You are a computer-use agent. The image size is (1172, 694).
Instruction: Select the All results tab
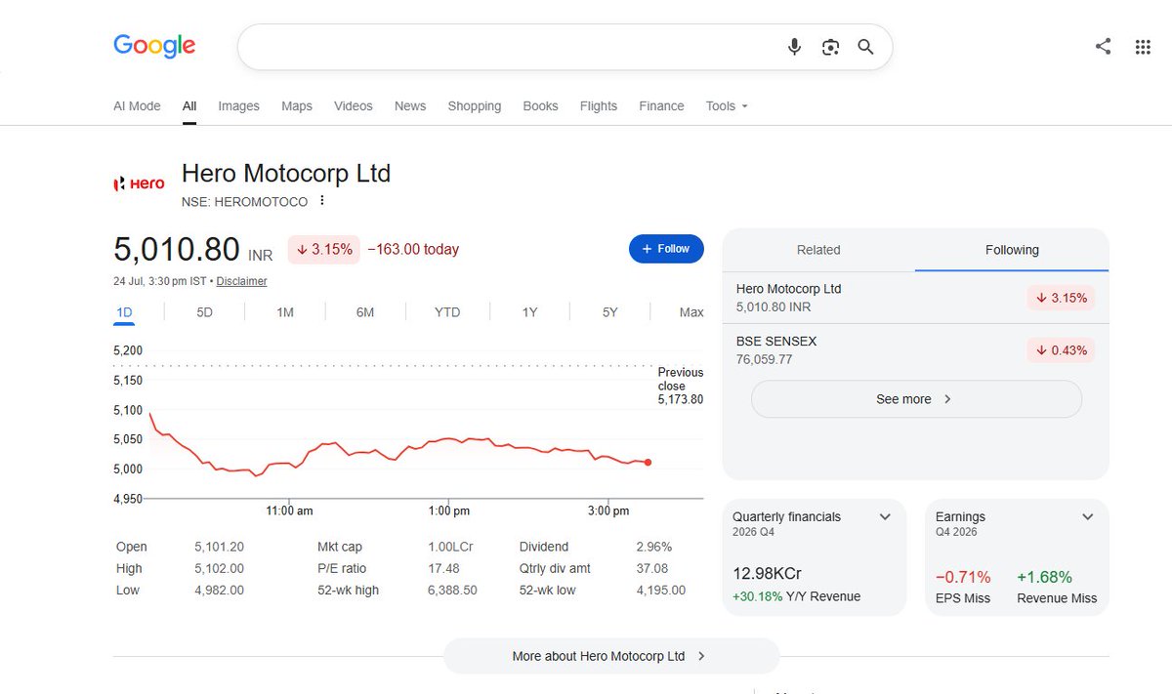[189, 106]
